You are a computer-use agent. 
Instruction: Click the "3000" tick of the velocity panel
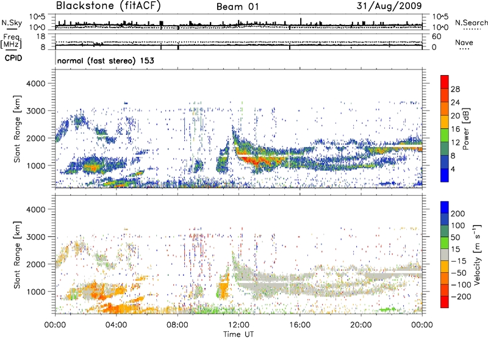[35, 237]
